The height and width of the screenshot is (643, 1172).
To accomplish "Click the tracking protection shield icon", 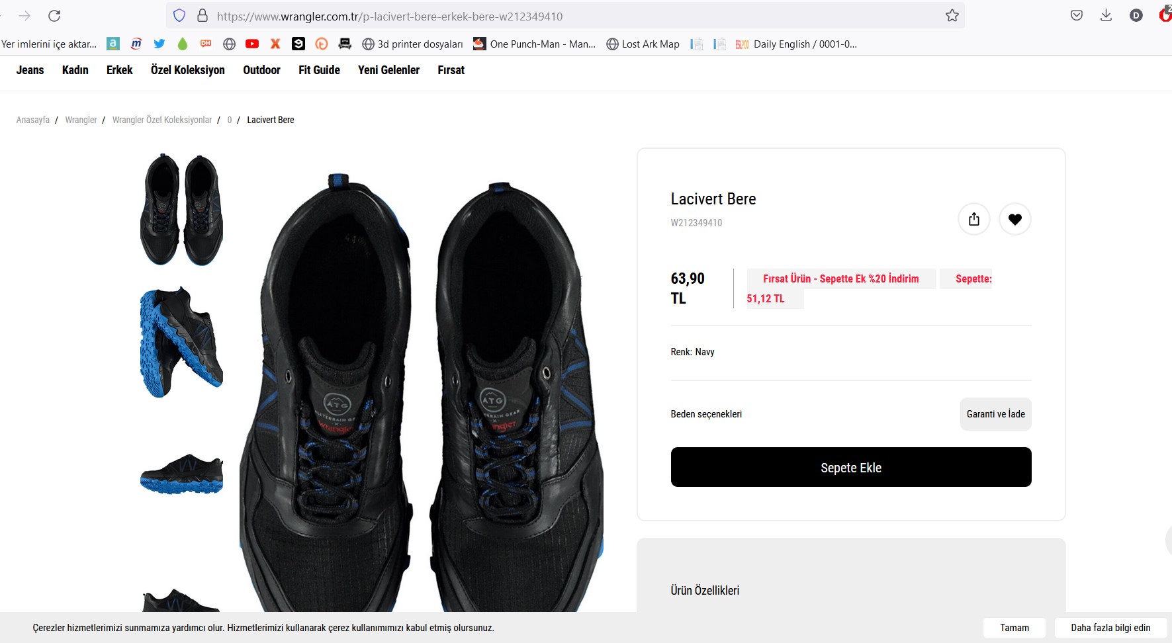I will point(179,16).
